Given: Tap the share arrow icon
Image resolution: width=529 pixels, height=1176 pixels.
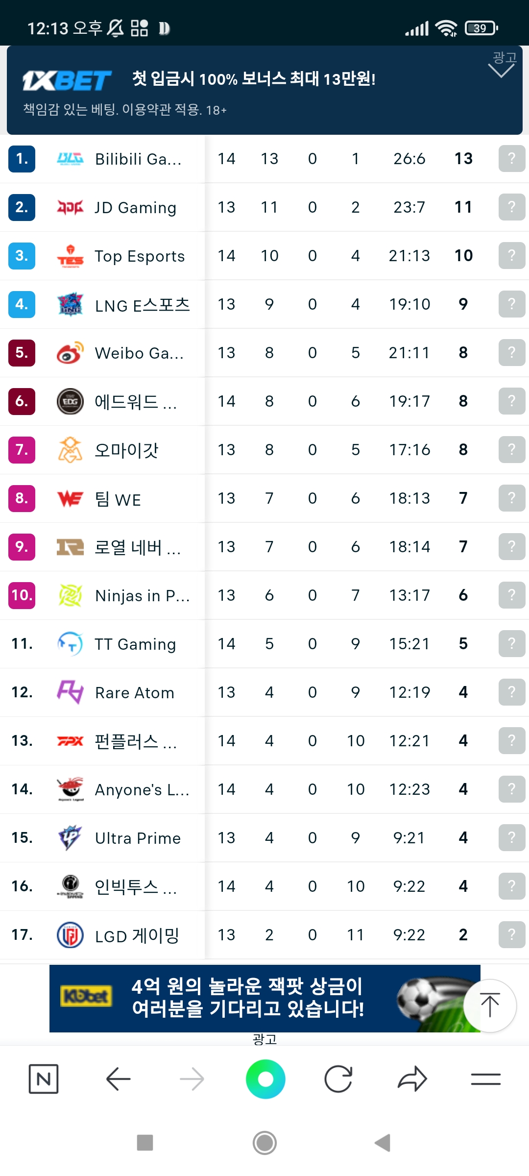Looking at the screenshot, I should 412,1079.
